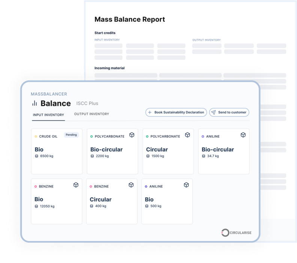Click the ISCC Plus label
297x263 pixels.
click(x=87, y=103)
